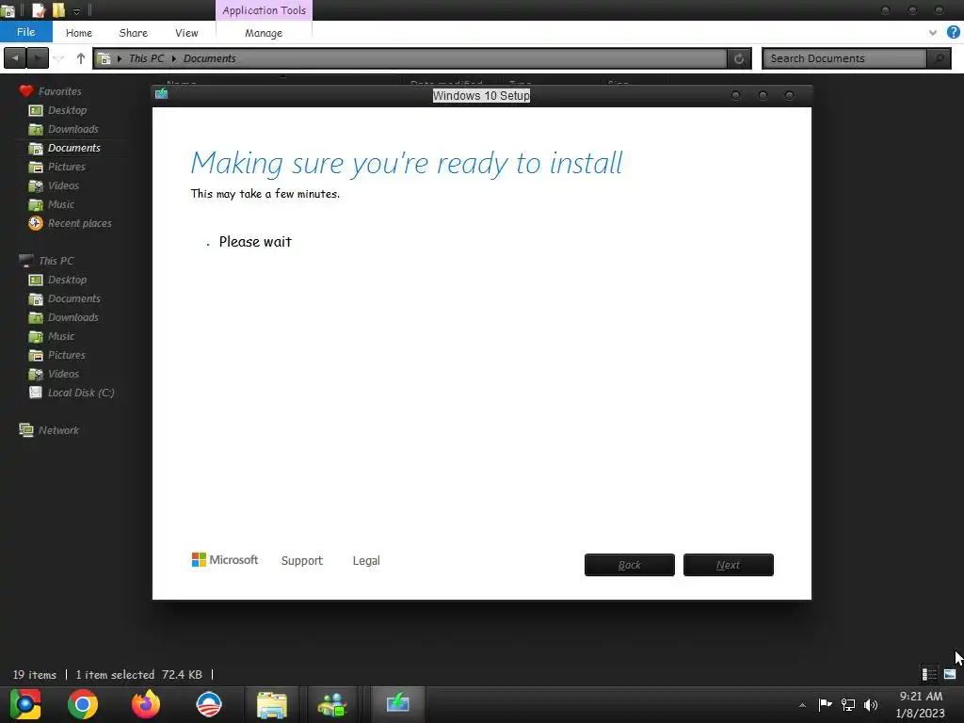Open the File menu in Explorer
Screen dimensions: 964x723
pos(25,32)
